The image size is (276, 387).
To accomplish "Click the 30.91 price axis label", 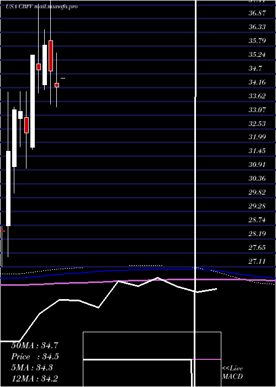I will (257, 164).
